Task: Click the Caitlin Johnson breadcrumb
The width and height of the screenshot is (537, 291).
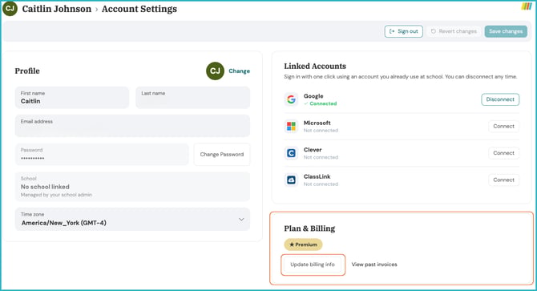Action: pos(57,9)
